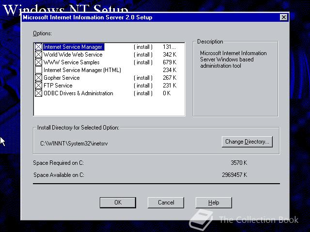Click the 342 K size value
Image resolution: width=310 pixels, height=232 pixels.
[170, 55]
